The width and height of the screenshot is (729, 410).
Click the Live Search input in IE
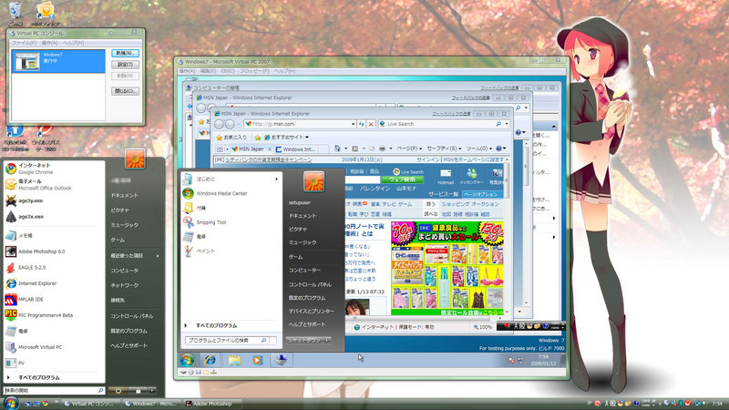(440, 124)
